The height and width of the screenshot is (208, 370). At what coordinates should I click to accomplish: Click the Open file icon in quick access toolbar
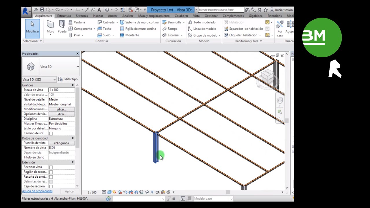click(36, 10)
